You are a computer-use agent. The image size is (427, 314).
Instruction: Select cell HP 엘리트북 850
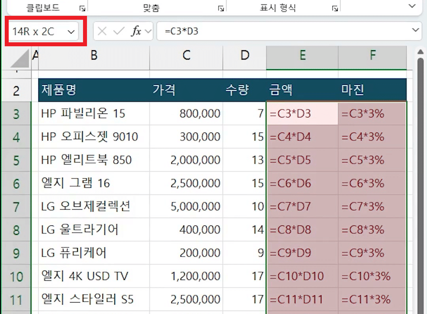pyautogui.click(x=94, y=160)
